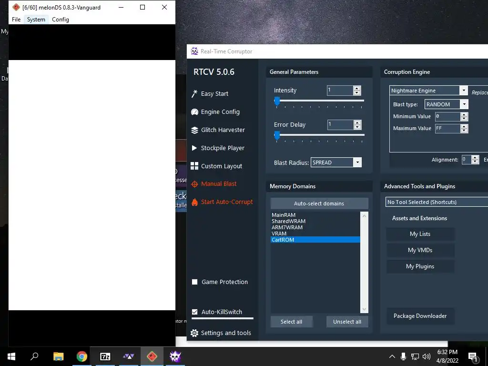
Task: Select ARM7WRAM memory domain
Action: (x=315, y=227)
